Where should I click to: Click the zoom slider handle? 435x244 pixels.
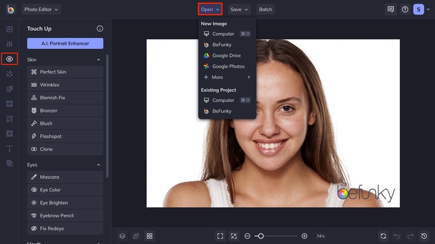coord(261,236)
